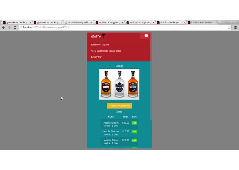Viewport: 239px width, 170px height.
Task: Click the SlushFun logo
Action: click(x=98, y=36)
